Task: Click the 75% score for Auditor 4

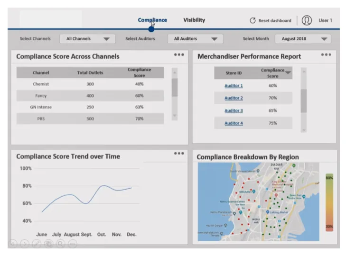Action: click(272, 123)
